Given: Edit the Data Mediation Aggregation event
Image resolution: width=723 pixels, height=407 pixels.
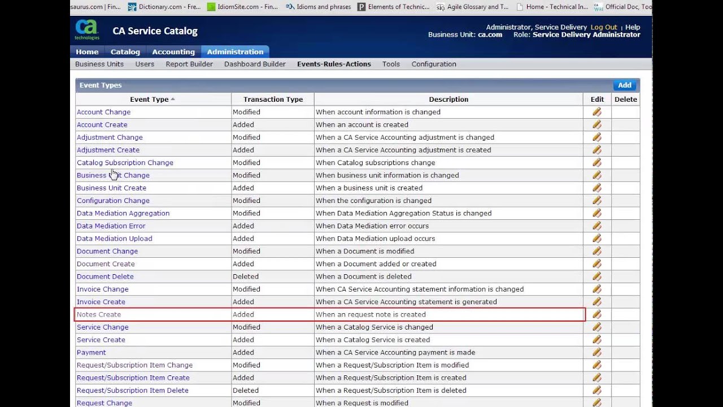Looking at the screenshot, I should 596,213.
